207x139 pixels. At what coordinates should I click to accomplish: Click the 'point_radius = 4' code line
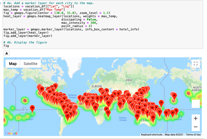tap(77, 26)
